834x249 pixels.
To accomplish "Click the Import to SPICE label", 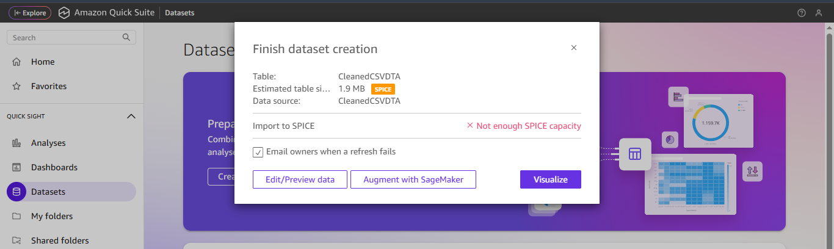I will 284,126.
